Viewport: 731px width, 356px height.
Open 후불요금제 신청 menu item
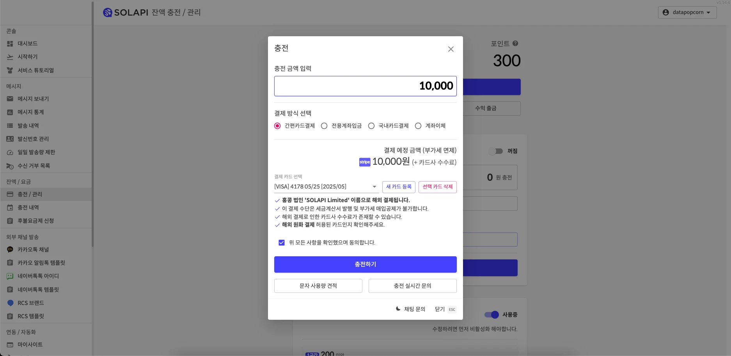(x=46, y=221)
